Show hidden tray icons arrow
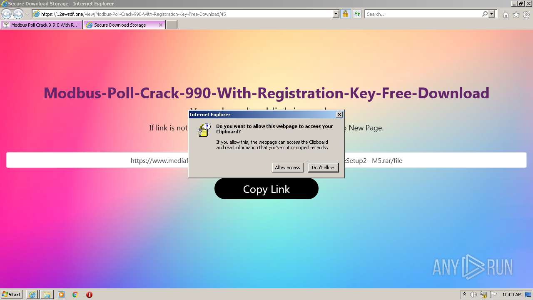Viewport: 533px width, 300px height. click(464, 295)
